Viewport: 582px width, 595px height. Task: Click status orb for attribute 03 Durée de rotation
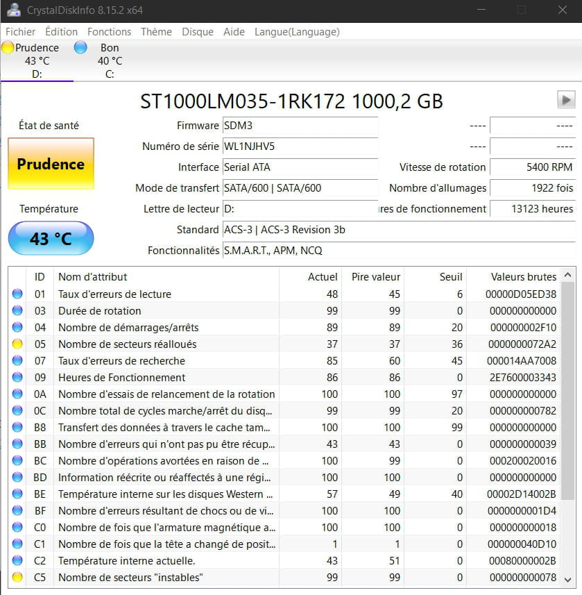coord(17,310)
